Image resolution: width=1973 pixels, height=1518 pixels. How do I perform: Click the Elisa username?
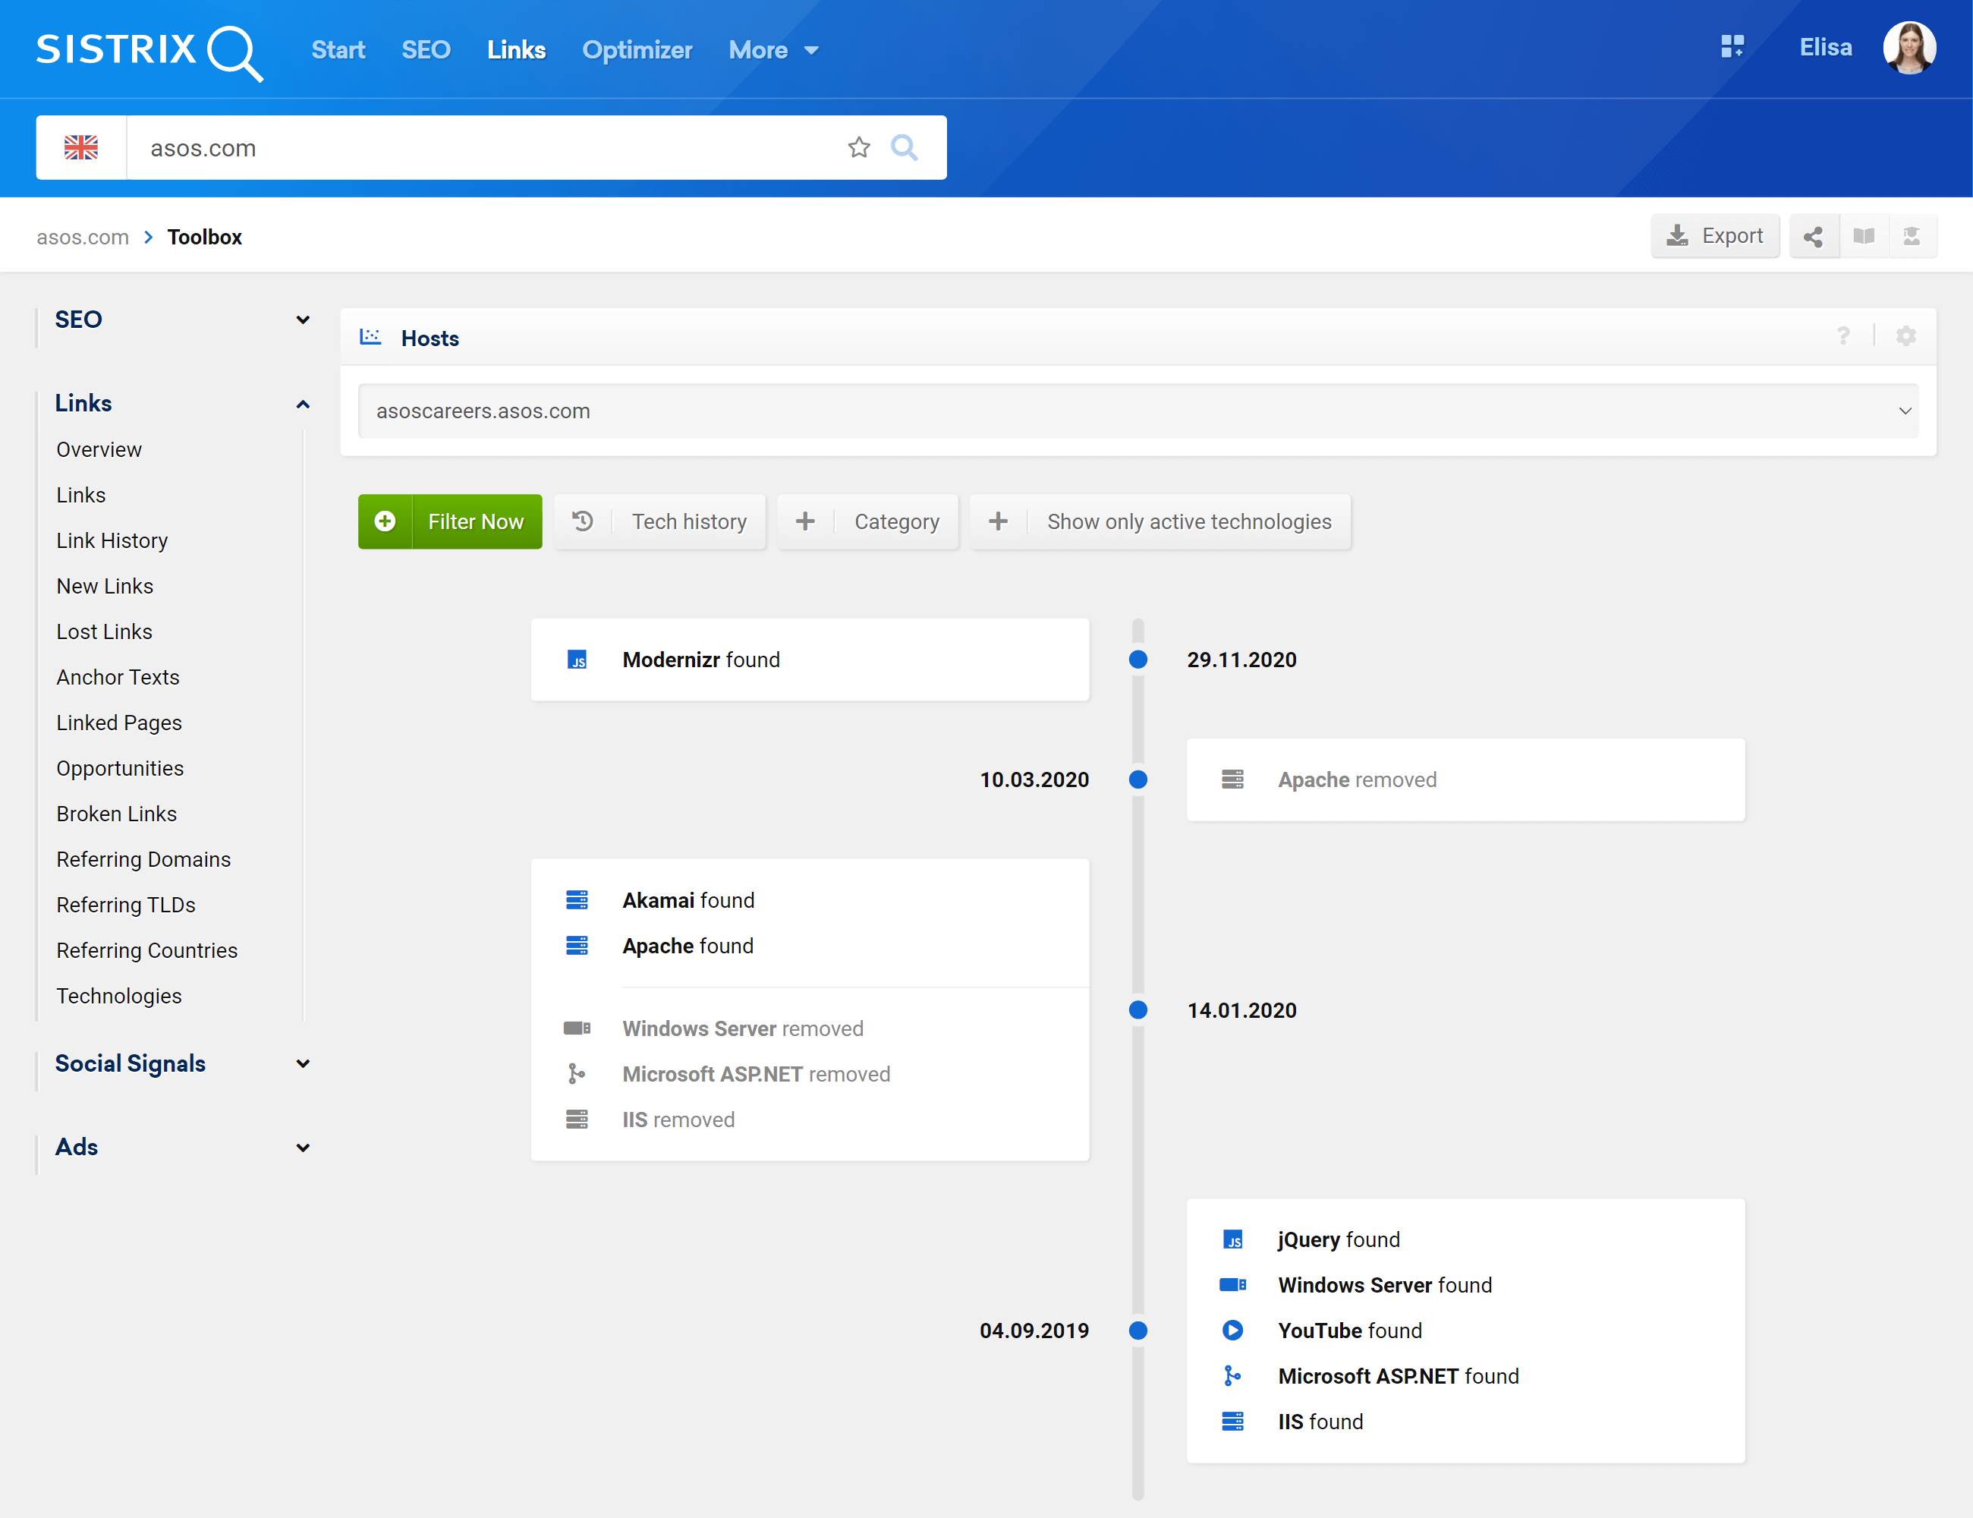pyautogui.click(x=1825, y=48)
